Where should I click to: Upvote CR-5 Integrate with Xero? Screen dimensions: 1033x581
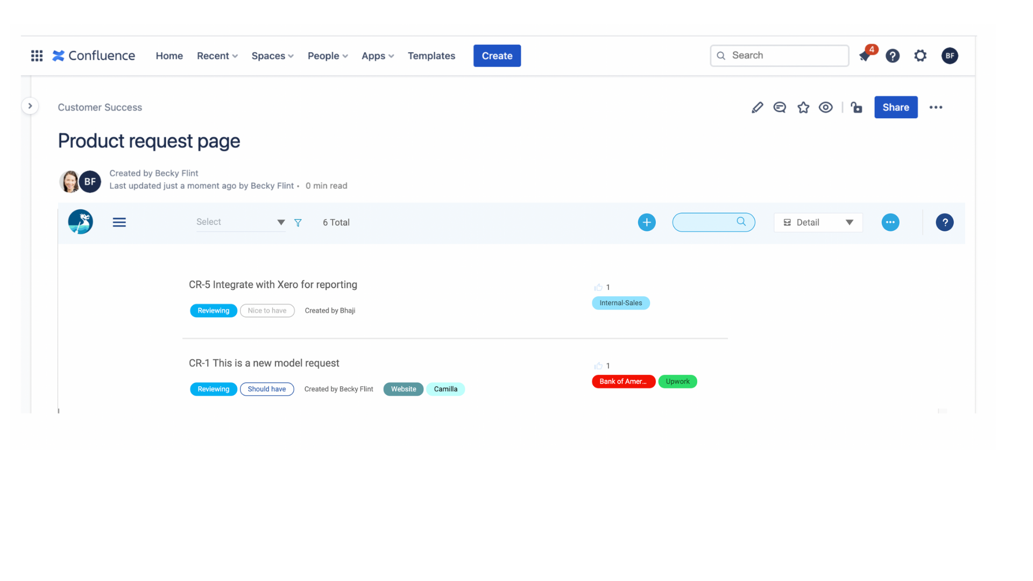coord(598,287)
